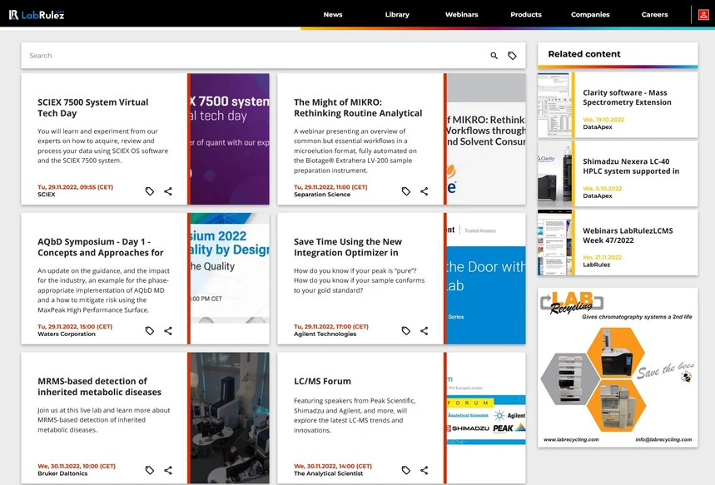
Task: Click SCIEX organizer name
Action: (x=46, y=195)
